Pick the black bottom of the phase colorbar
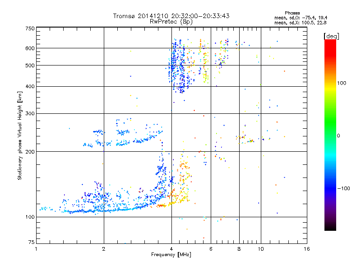 (x=330, y=227)
